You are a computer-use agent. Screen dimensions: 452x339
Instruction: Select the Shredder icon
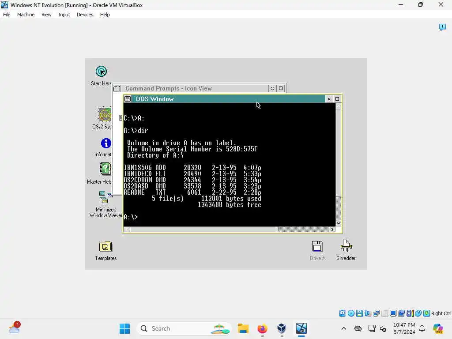pyautogui.click(x=346, y=246)
